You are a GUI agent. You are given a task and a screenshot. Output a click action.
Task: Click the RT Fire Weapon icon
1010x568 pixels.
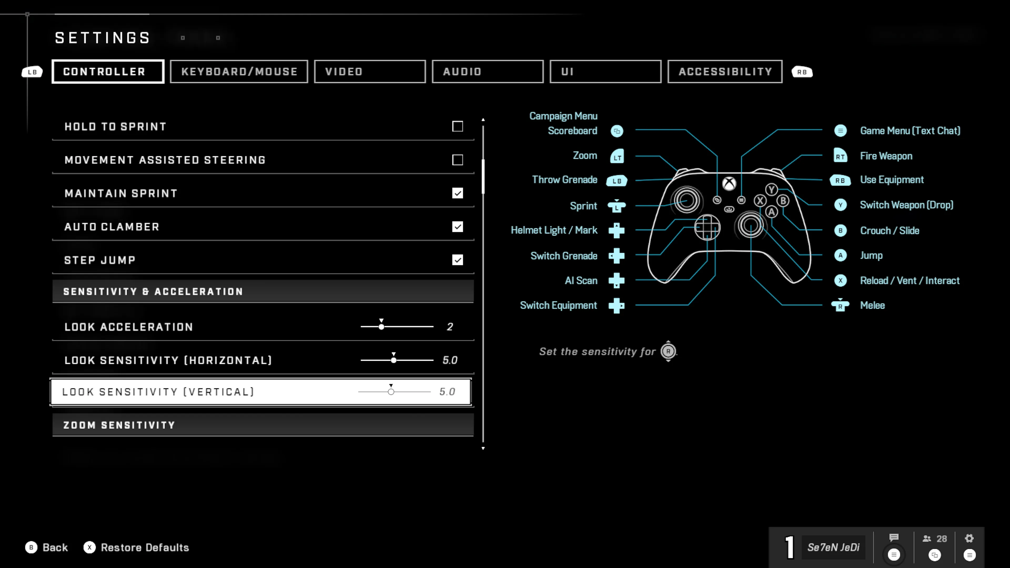tap(840, 156)
